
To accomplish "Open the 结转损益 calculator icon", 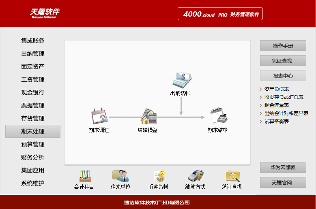I will point(149,116).
